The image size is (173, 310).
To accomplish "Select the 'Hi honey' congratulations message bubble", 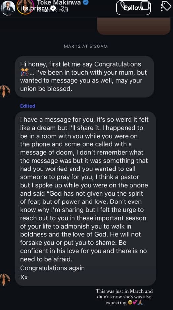I will pos(85,77).
